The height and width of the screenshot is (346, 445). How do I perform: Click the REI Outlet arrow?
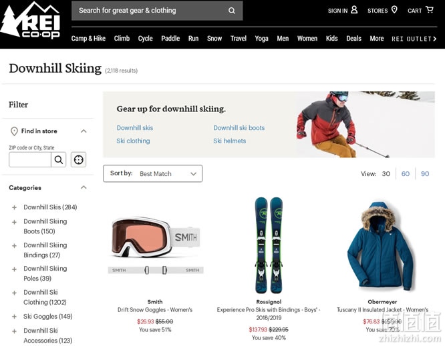434,39
